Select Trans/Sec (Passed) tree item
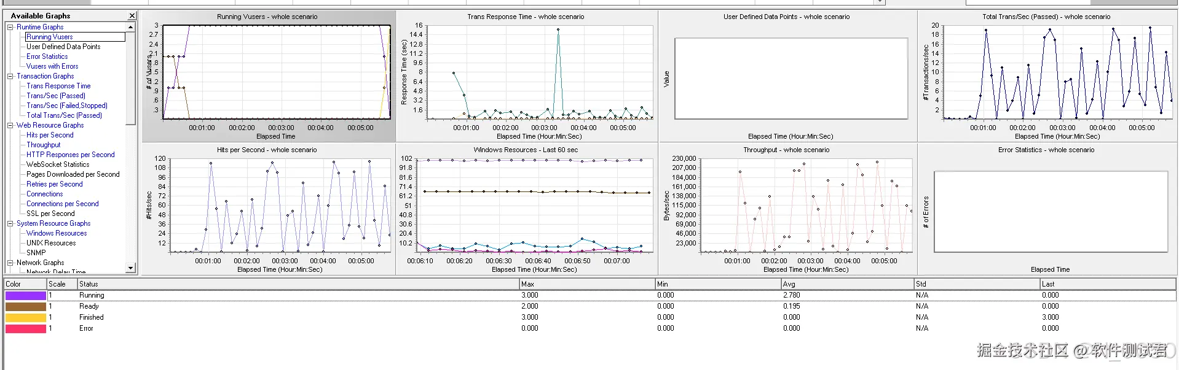The width and height of the screenshot is (1179, 370). [x=56, y=96]
